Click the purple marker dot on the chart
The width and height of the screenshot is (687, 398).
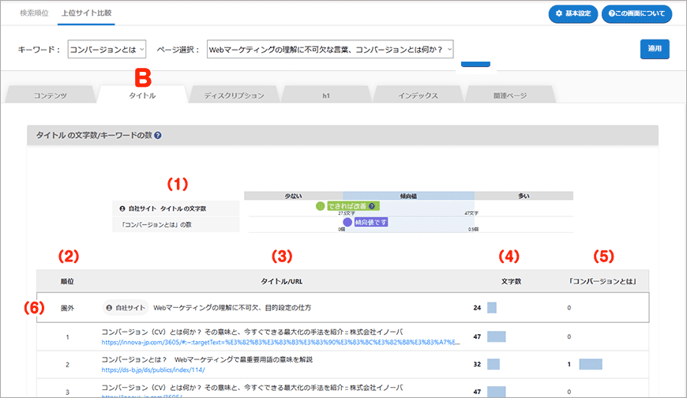347,223
